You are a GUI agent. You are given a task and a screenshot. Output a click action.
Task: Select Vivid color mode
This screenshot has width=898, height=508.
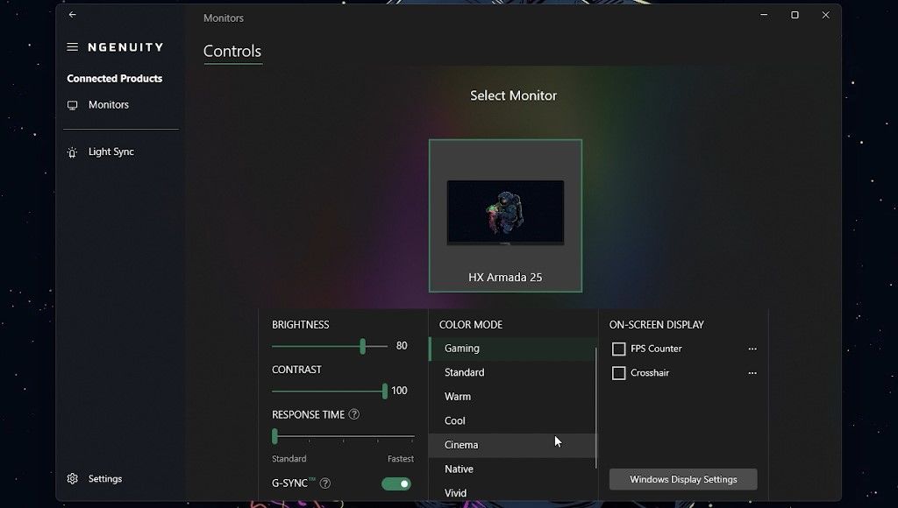[512, 492]
